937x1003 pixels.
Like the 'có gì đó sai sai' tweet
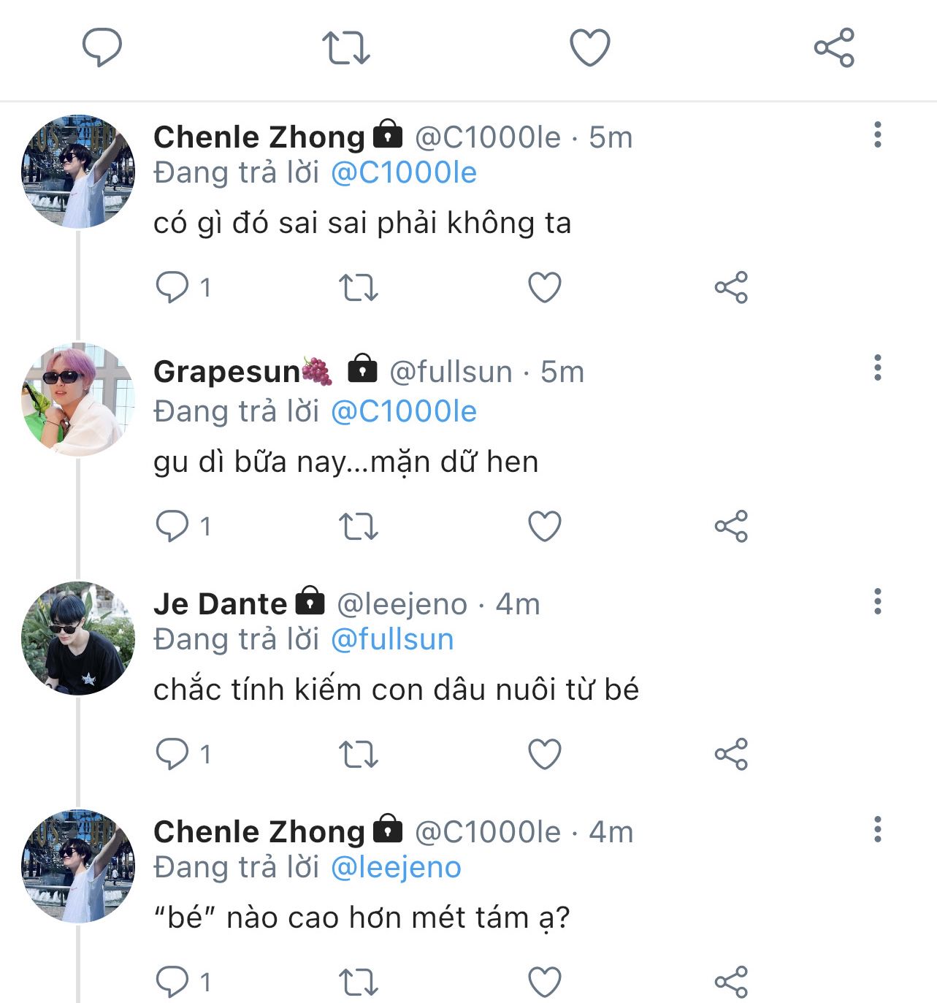coord(545,287)
